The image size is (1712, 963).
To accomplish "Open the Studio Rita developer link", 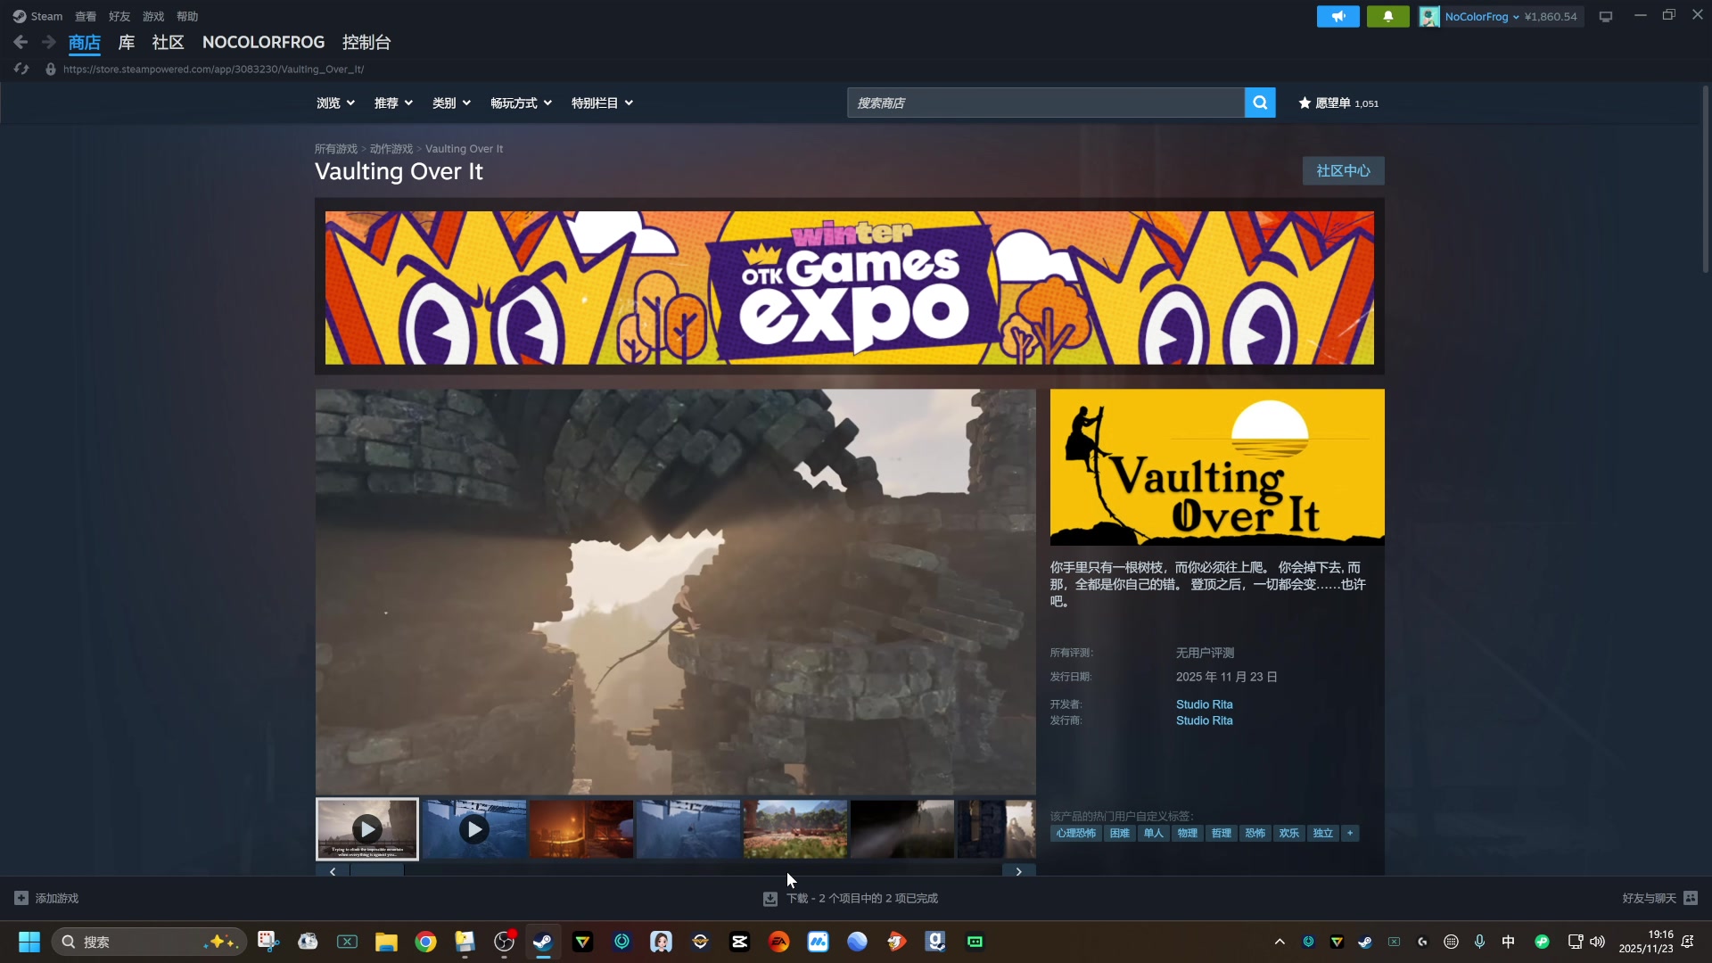I will [1204, 704].
